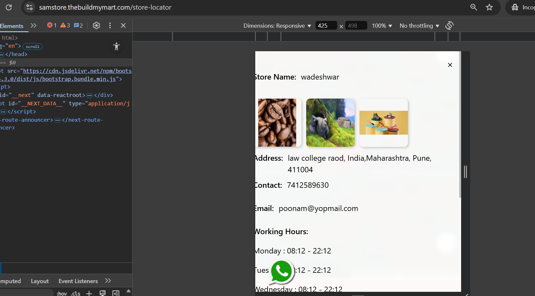
Task: Open the bootstrap bundle CDN link
Action: 66,75
